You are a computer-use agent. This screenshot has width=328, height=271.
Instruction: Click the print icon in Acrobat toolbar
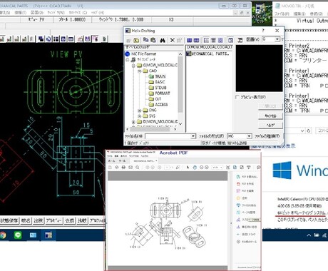pos(123,168)
